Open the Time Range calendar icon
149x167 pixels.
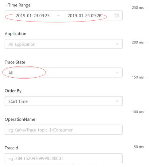(x=116, y=15)
